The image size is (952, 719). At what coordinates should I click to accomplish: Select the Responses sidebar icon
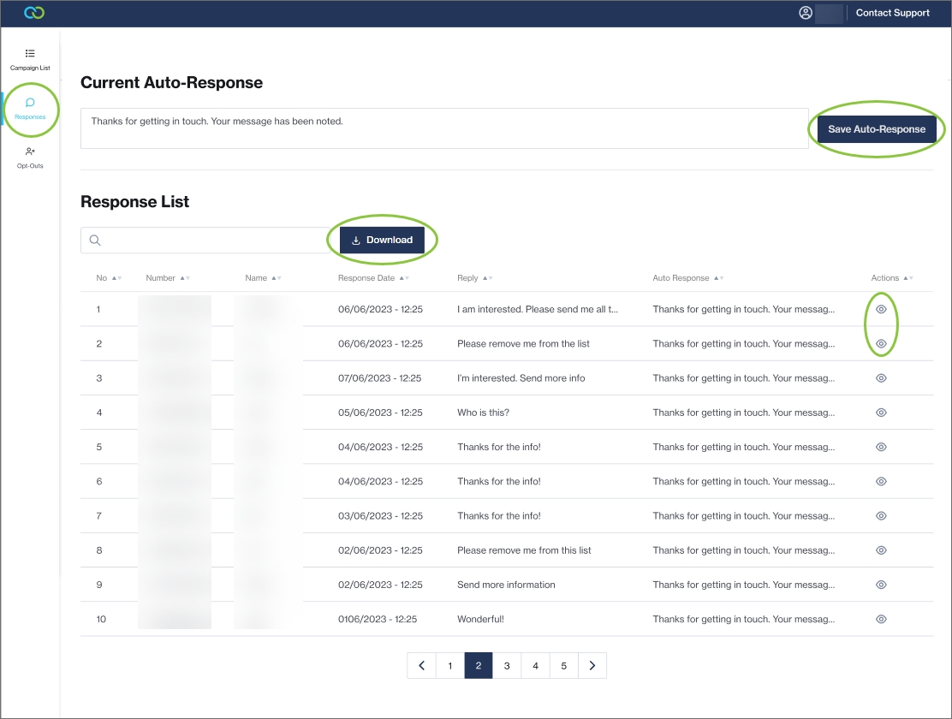(30, 108)
